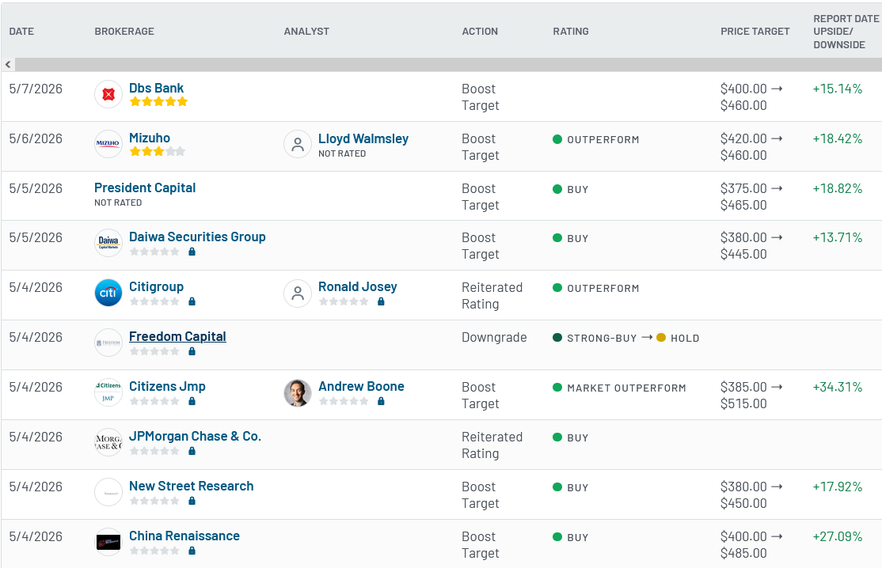Image resolution: width=882 pixels, height=568 pixels.
Task: Click lock icon under China Renaissance
Action: (192, 551)
